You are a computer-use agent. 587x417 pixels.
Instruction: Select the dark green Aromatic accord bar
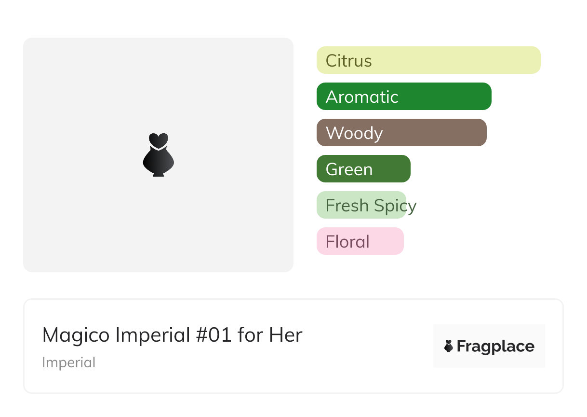[404, 97]
